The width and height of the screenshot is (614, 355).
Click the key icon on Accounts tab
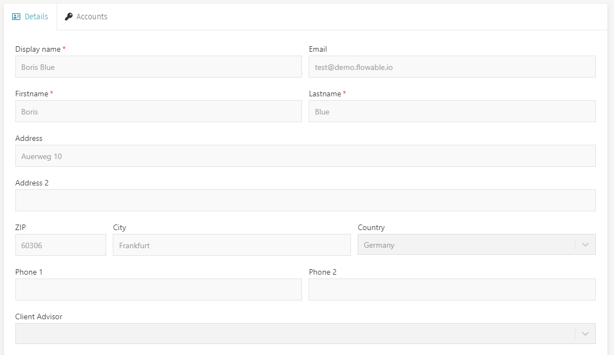(x=69, y=17)
